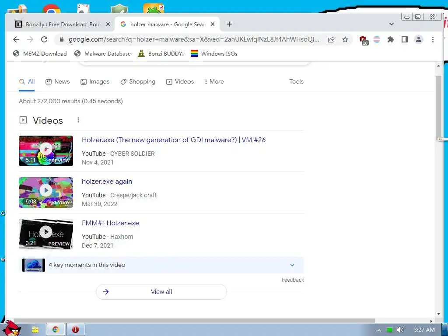The height and width of the screenshot is (336, 448).
Task: Switch to Videos search results
Action: [x=180, y=82]
